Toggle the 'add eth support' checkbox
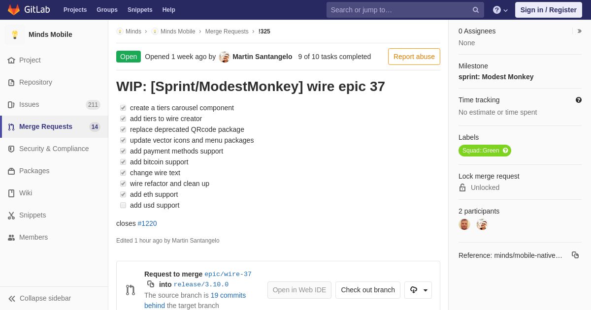 tap(123, 194)
